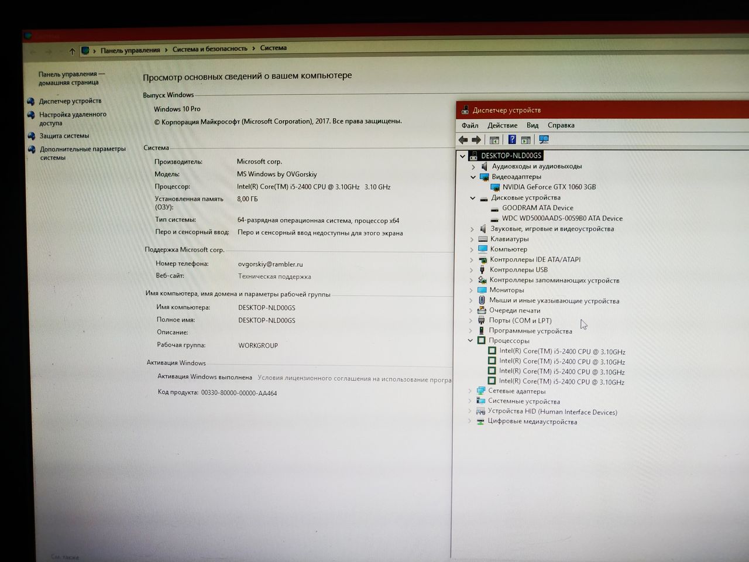Click the Up arrow in the Control Panel address bar

coord(72,51)
